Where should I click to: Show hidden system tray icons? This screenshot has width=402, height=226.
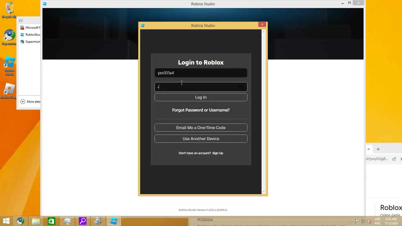(351, 221)
